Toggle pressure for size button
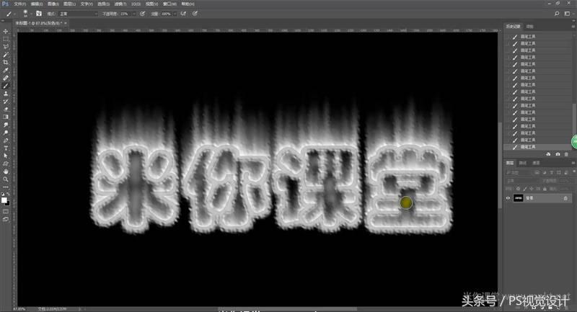This screenshot has width=577, height=312. [x=195, y=14]
